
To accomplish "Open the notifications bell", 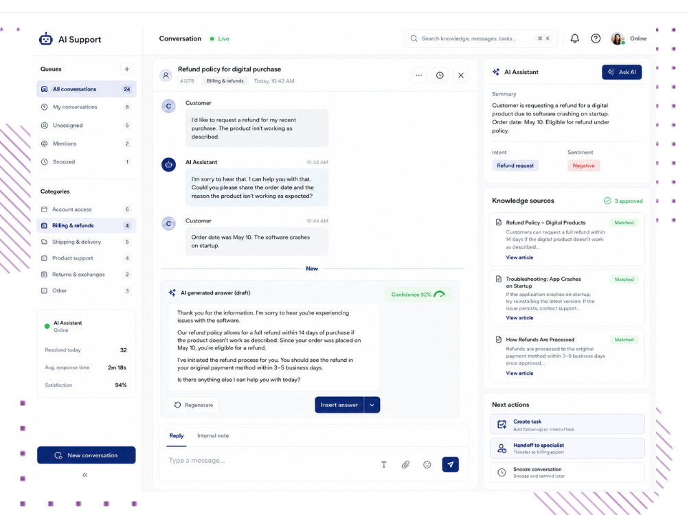I will tap(574, 38).
